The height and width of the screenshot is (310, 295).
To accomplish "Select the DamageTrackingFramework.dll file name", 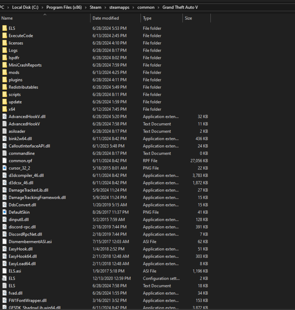I will tap(37, 198).
